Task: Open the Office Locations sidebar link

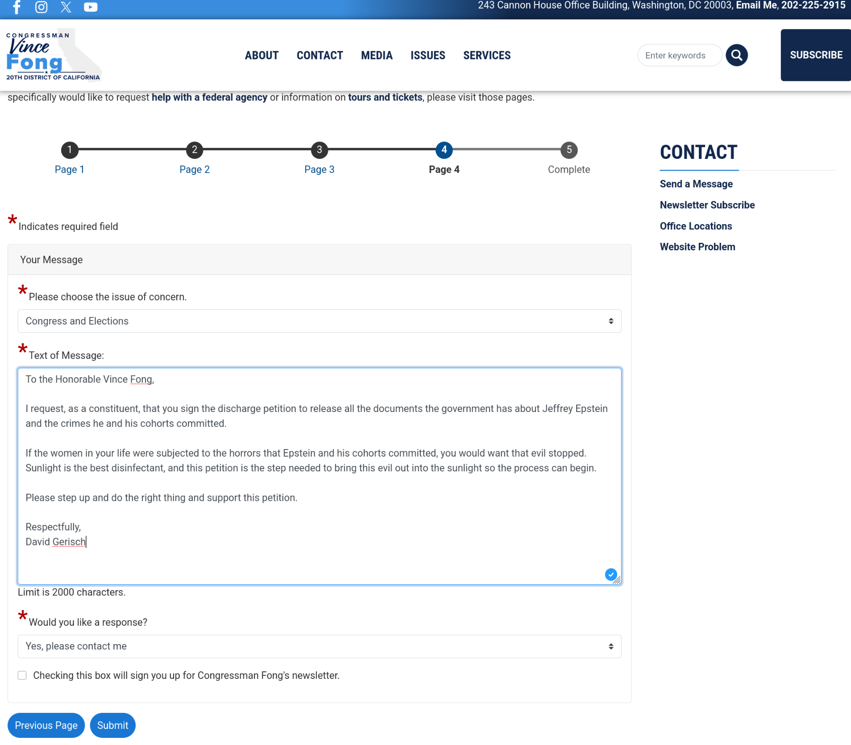Action: point(696,226)
